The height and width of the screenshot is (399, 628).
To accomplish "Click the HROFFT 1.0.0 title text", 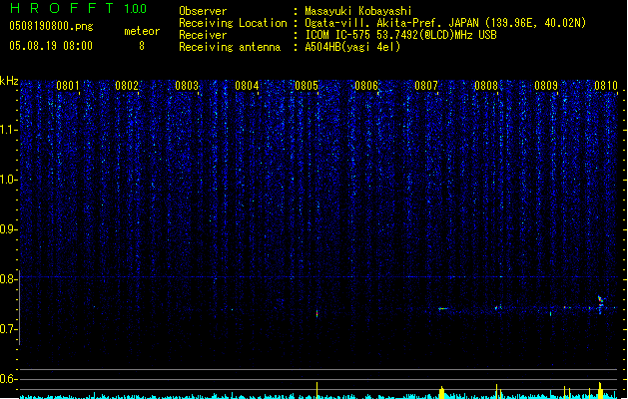I will [x=78, y=8].
